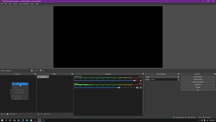Remove scene with minus icon in Scenes

(41, 114)
